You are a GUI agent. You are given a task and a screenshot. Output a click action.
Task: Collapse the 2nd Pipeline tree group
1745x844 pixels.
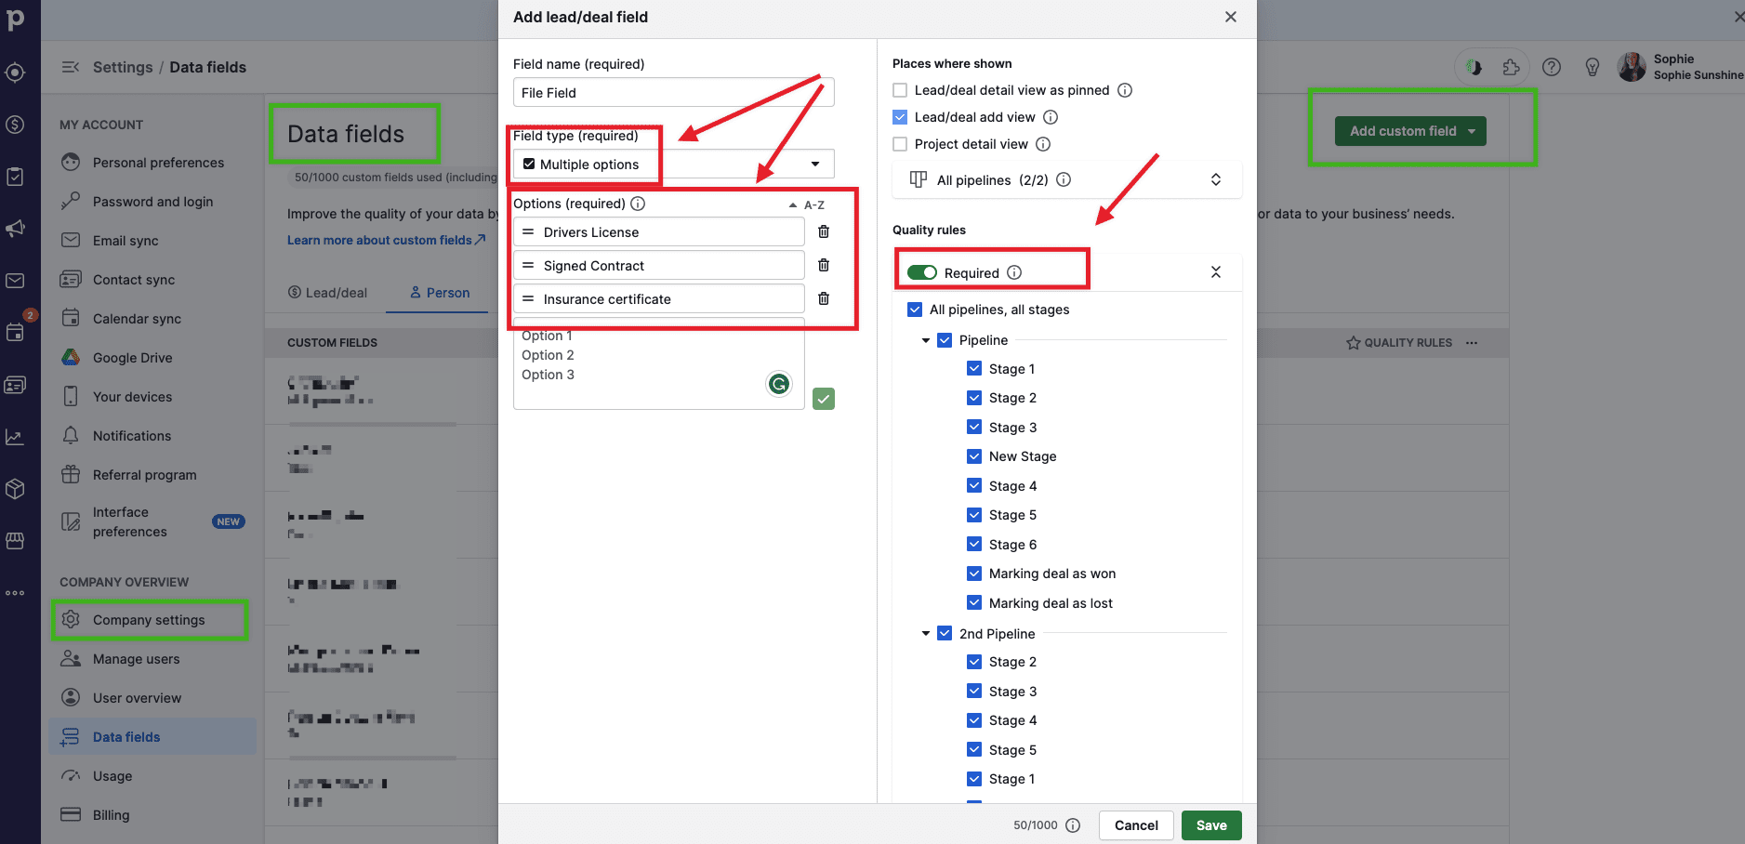click(926, 634)
